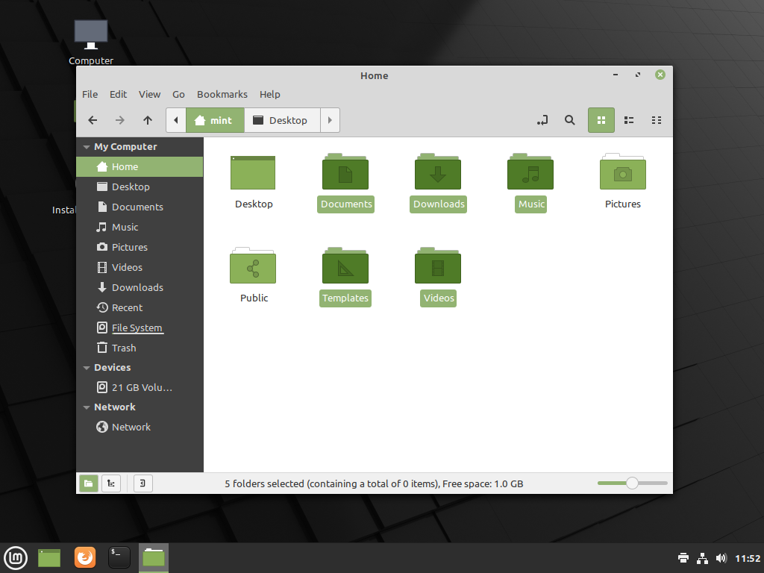The image size is (764, 573).
Task: Go up to the parent folder
Action: coord(148,120)
